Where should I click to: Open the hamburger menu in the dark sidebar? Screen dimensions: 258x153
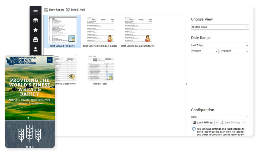point(35,10)
